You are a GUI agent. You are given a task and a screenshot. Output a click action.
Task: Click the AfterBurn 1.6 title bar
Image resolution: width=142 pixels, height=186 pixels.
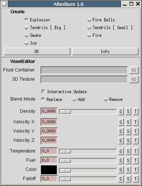pos(64,4)
